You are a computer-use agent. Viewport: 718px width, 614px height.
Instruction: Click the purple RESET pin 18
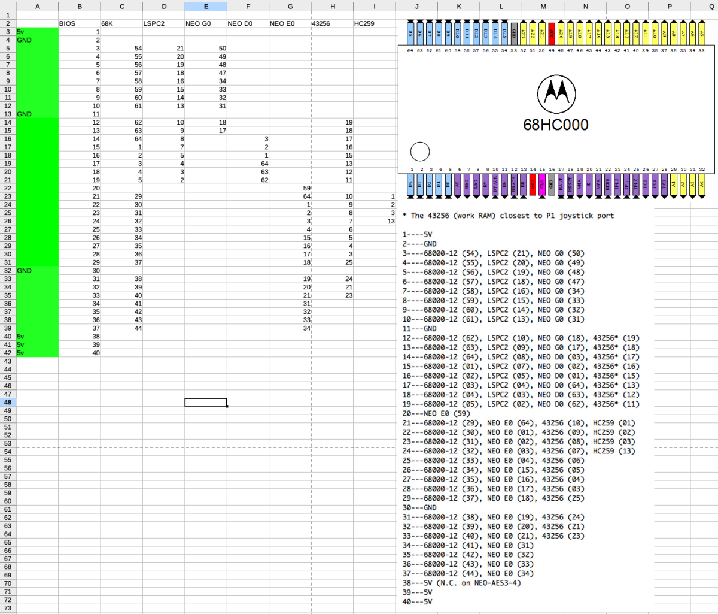[570, 184]
